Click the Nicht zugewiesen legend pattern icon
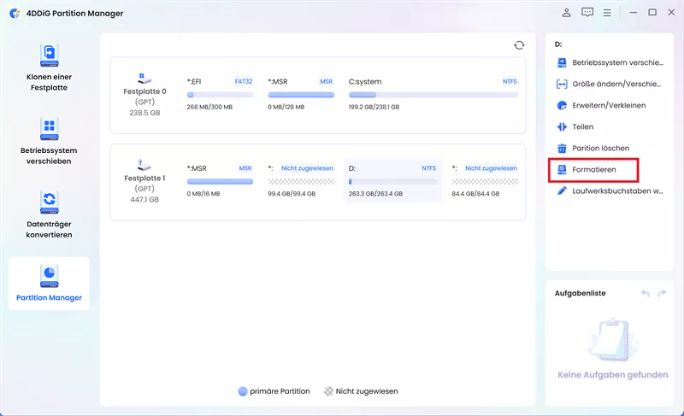This screenshot has height=416, width=684. (x=328, y=391)
